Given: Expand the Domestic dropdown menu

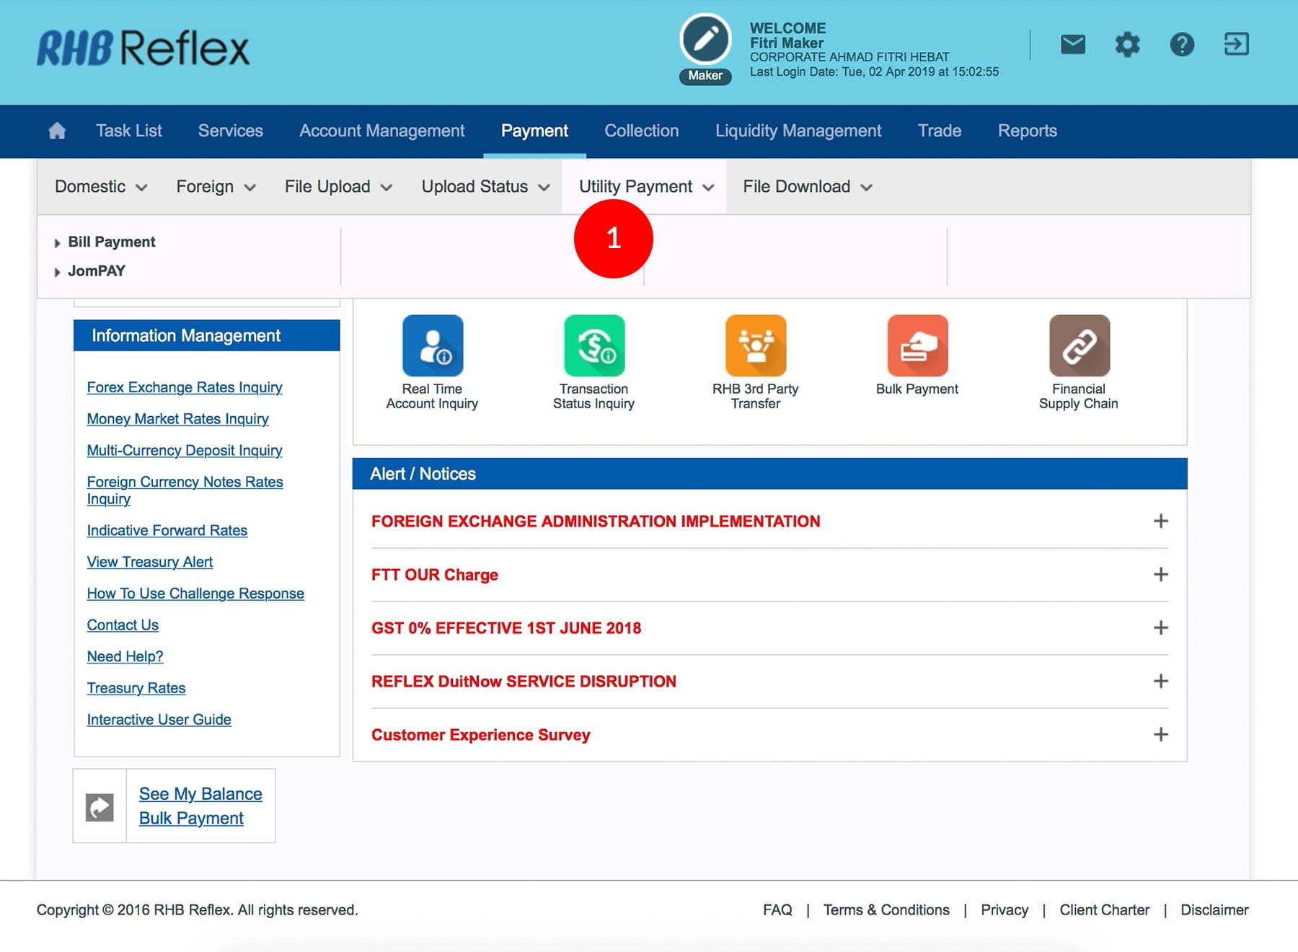Looking at the screenshot, I should coord(100,187).
